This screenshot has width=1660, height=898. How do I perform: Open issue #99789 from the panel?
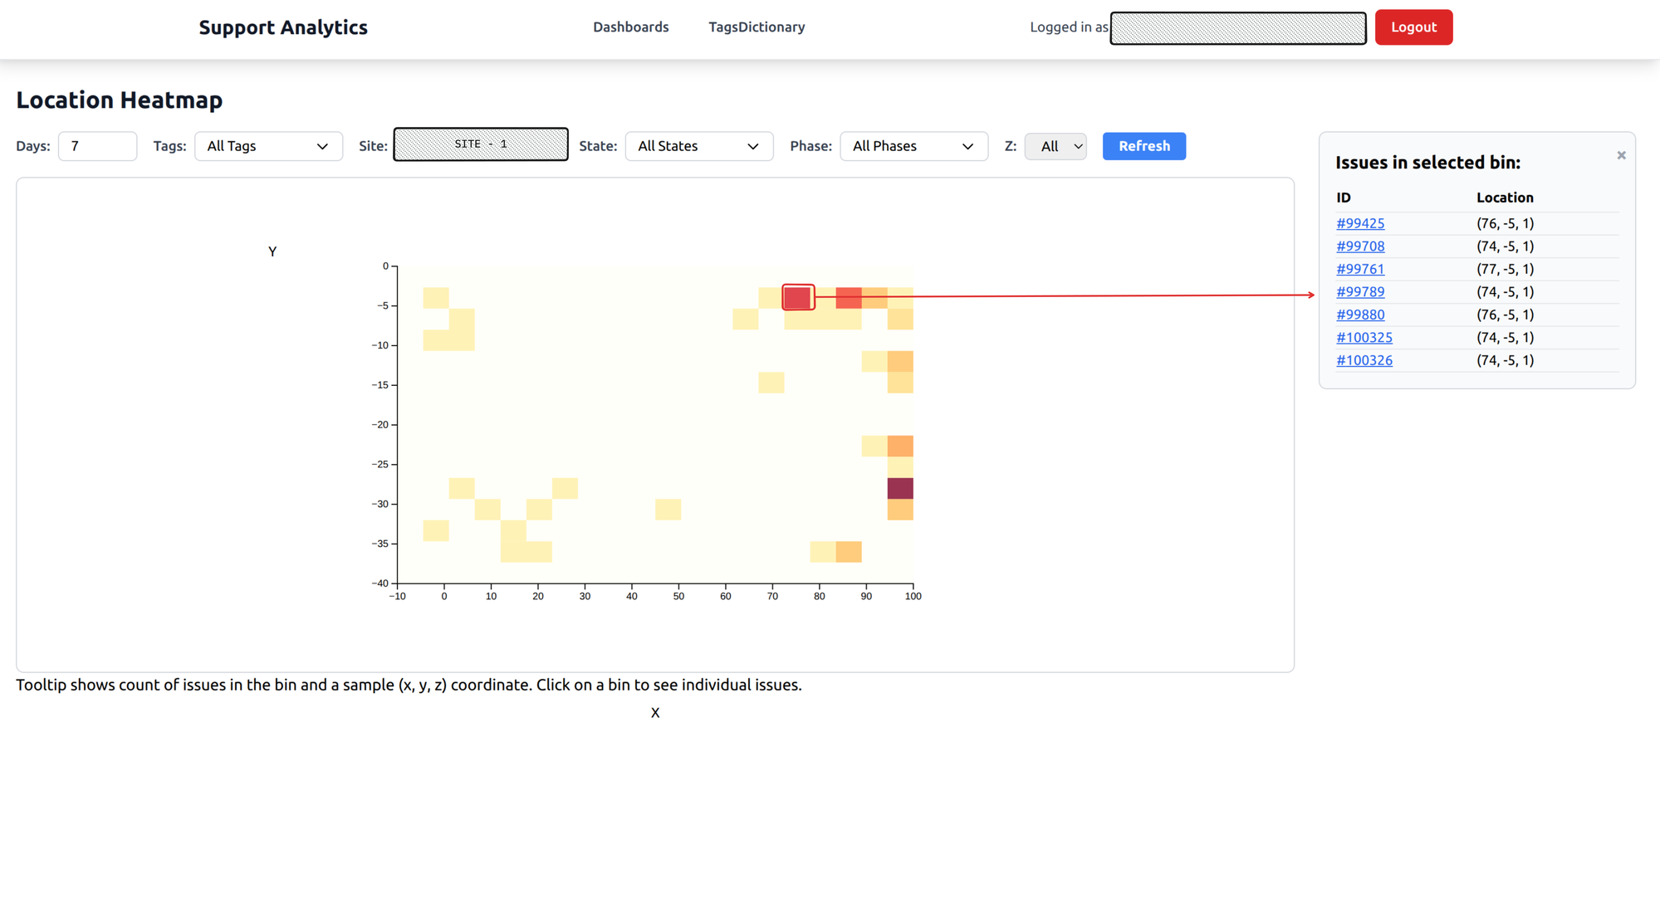pos(1359,291)
